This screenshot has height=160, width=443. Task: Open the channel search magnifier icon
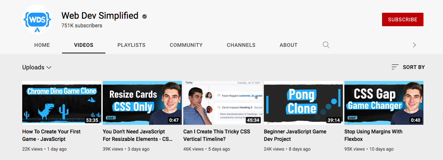(326, 45)
